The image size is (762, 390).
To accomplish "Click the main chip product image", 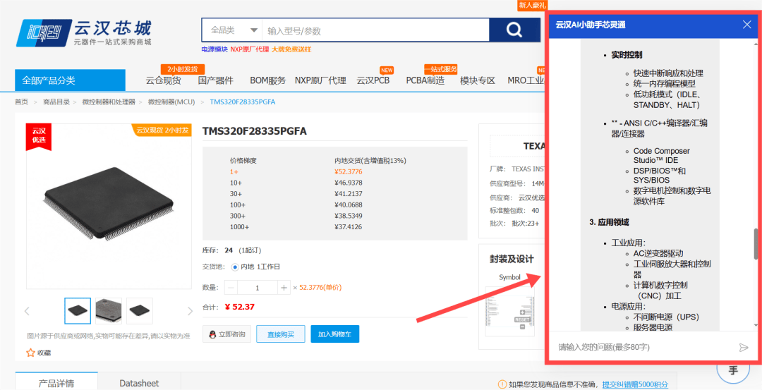I will (x=109, y=206).
